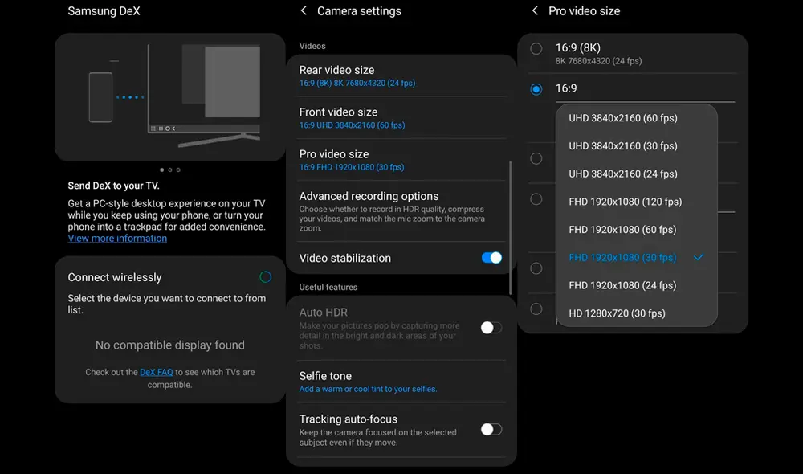Select the second page indicator dot
803x474 pixels.
(x=169, y=170)
